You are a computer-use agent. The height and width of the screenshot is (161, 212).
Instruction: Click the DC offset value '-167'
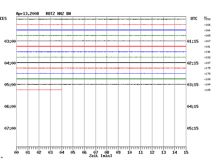(207, 41)
